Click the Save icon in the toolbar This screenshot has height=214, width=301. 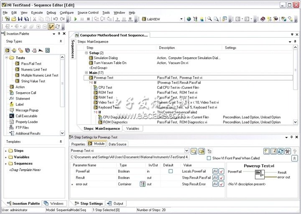point(19,19)
